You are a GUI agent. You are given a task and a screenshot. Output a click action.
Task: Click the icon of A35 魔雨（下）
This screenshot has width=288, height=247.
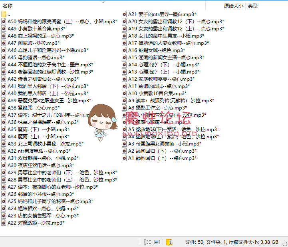4,129
